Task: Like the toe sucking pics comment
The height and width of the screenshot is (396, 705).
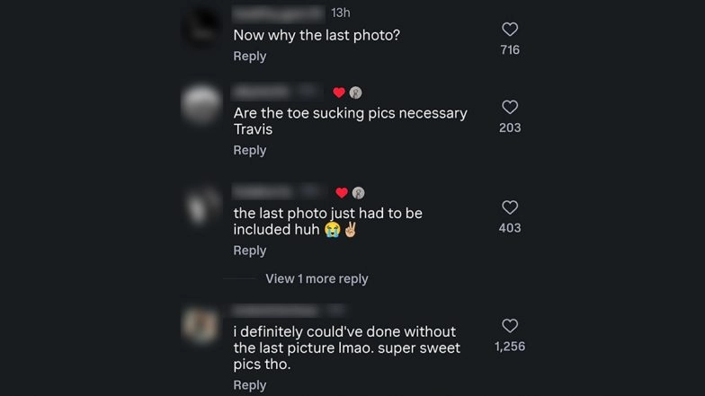Action: [510, 108]
